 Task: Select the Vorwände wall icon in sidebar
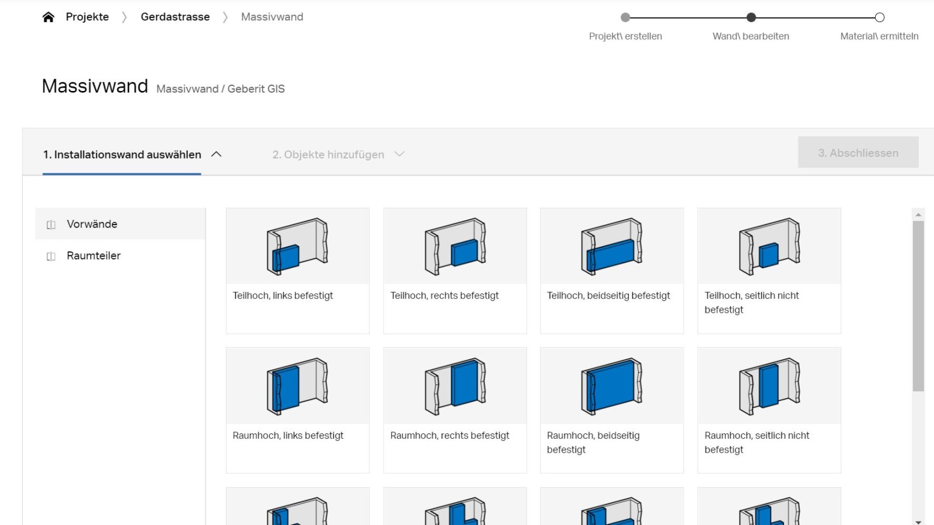(51, 224)
